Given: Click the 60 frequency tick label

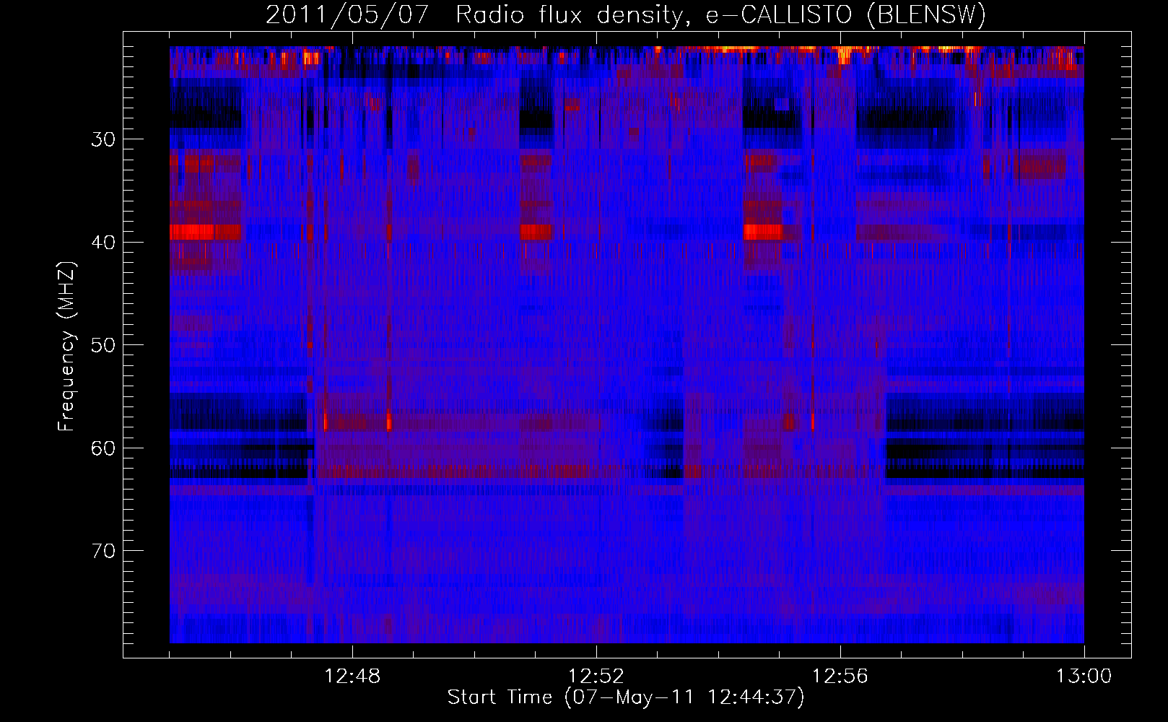Looking at the screenshot, I should [x=103, y=448].
